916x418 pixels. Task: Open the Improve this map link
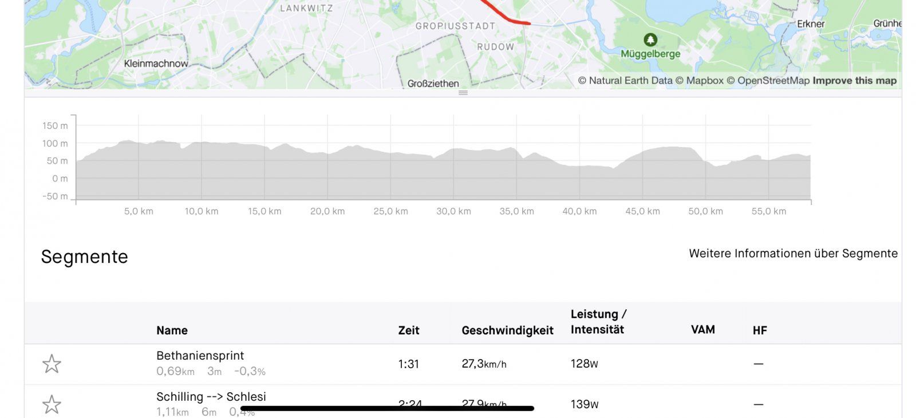point(854,81)
